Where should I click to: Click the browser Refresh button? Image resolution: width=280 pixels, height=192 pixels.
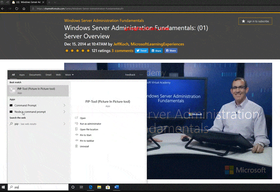[17, 9]
